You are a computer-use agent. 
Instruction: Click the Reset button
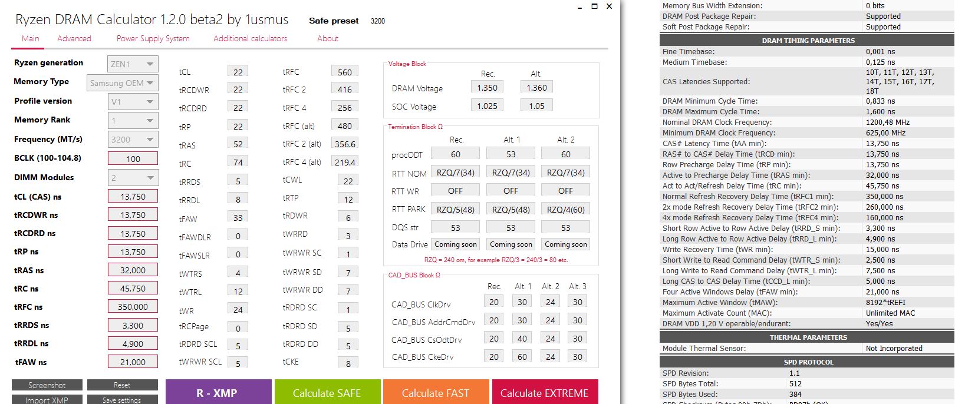122,385
